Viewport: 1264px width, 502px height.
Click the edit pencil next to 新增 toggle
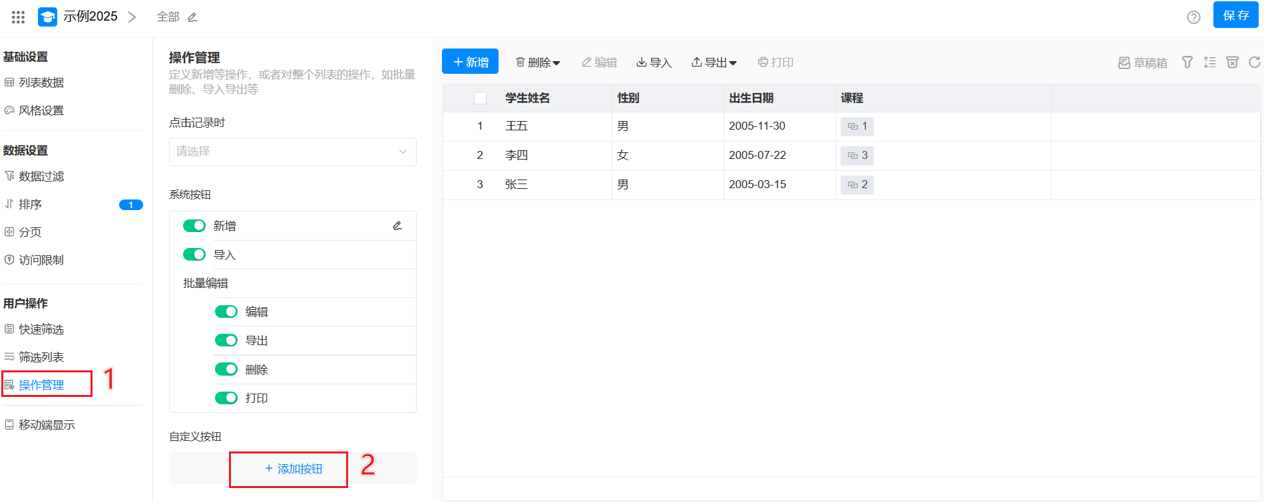pos(397,226)
